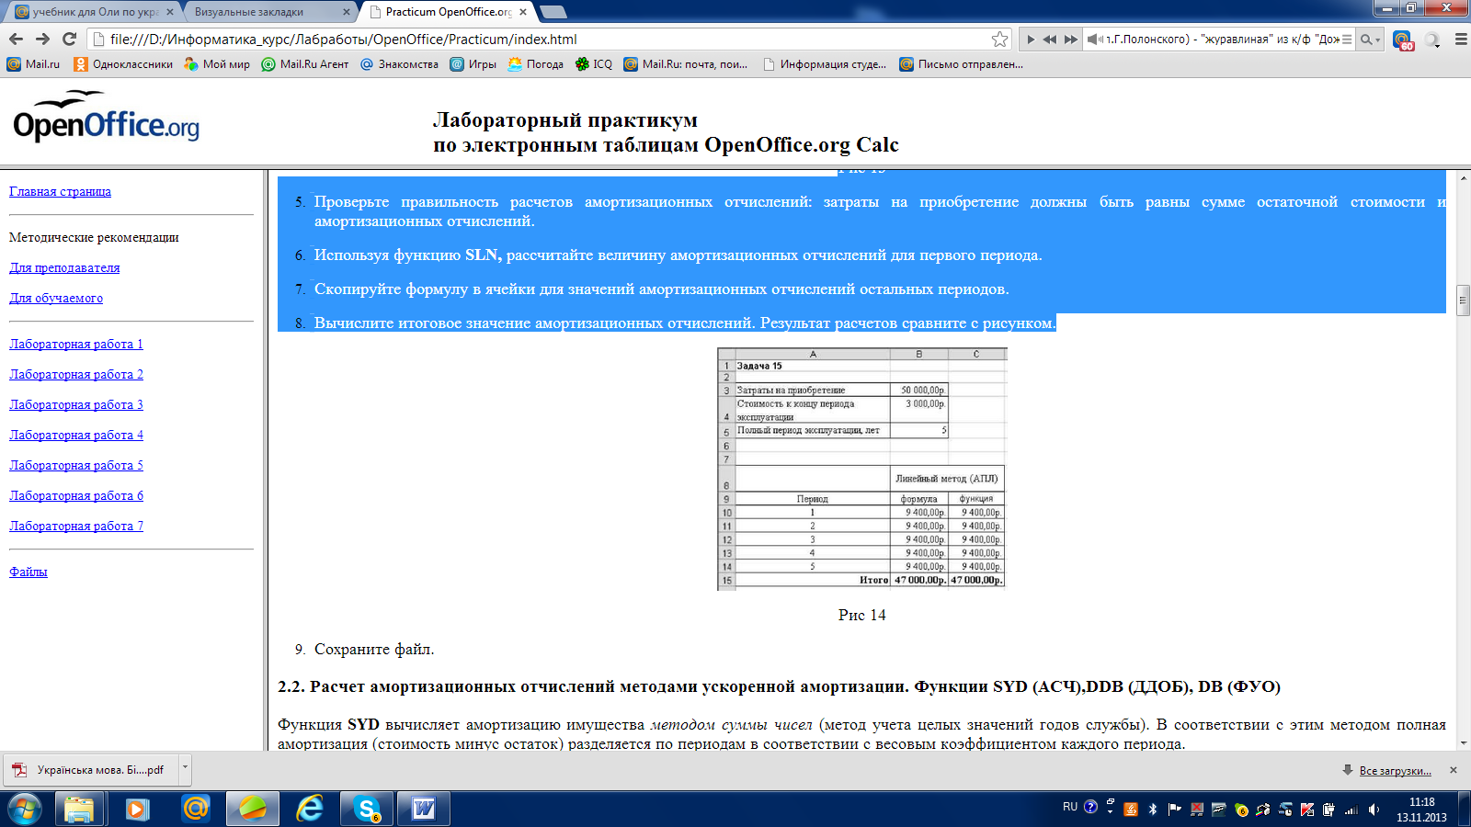The width and height of the screenshot is (1471, 827).
Task: Click the page vertical scrollbar thumb
Action: (x=1463, y=300)
